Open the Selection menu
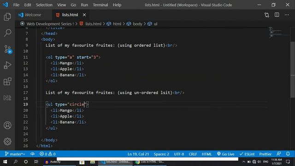Viewport: 295px width, 166px height. coord(44,5)
